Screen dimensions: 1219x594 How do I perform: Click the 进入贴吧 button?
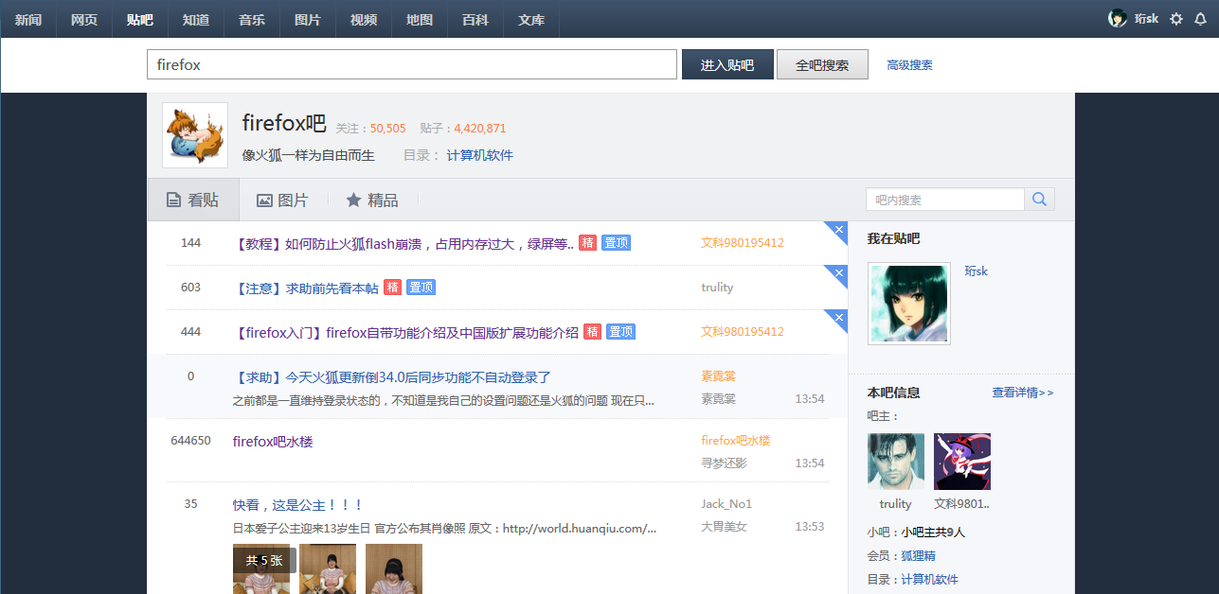(x=727, y=64)
